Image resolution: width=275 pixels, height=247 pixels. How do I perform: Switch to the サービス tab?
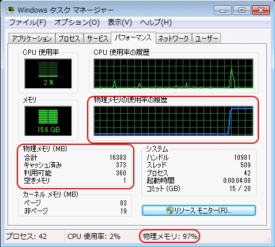pos(97,39)
